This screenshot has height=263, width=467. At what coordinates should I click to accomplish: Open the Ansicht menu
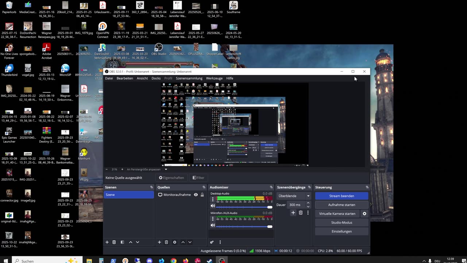click(x=142, y=78)
